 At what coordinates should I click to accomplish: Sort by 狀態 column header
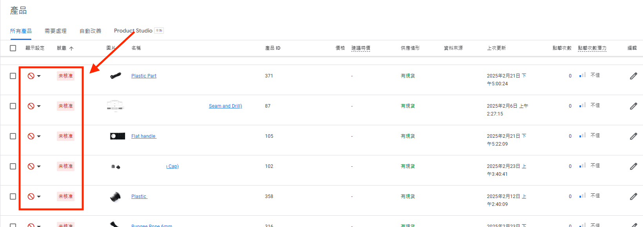click(x=62, y=48)
